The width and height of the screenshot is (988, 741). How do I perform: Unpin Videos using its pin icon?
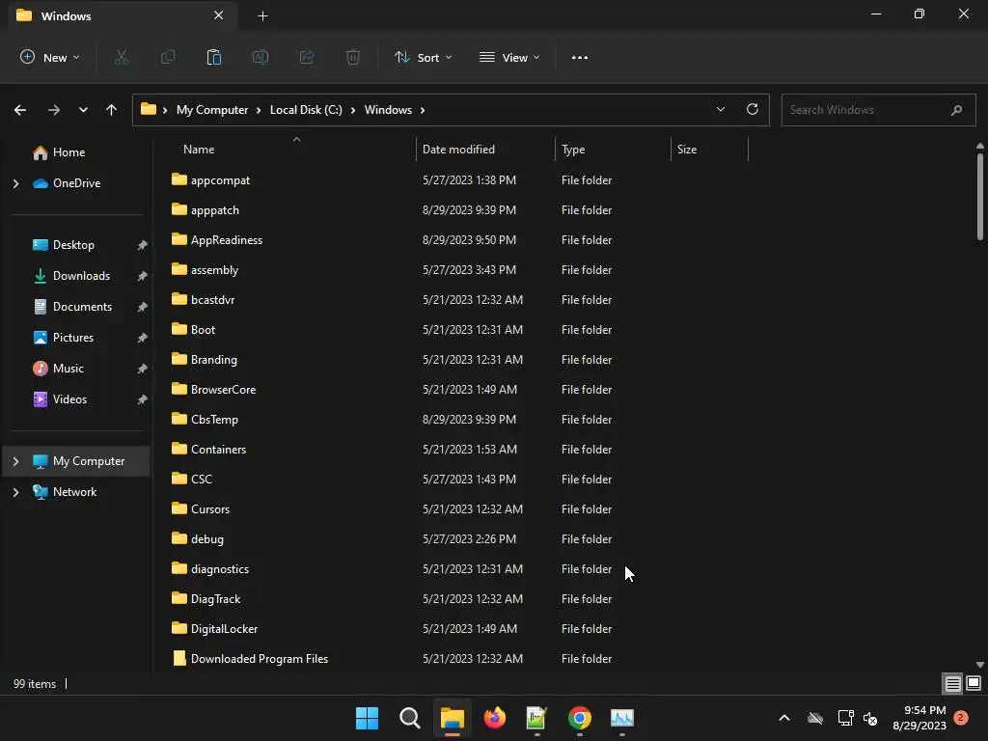pyautogui.click(x=143, y=399)
